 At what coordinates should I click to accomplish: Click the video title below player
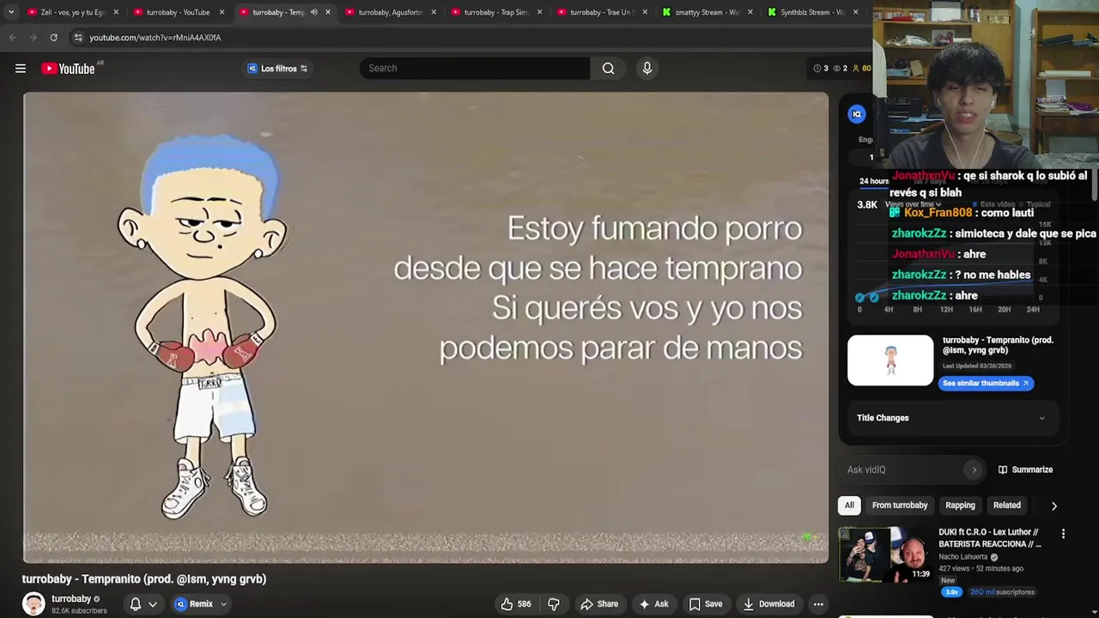(x=144, y=579)
